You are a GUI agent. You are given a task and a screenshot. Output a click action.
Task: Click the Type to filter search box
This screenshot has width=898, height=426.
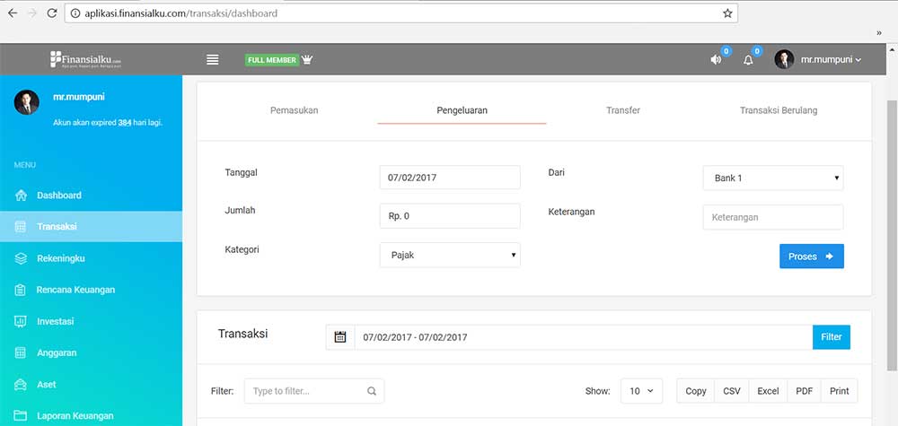pyautogui.click(x=313, y=391)
